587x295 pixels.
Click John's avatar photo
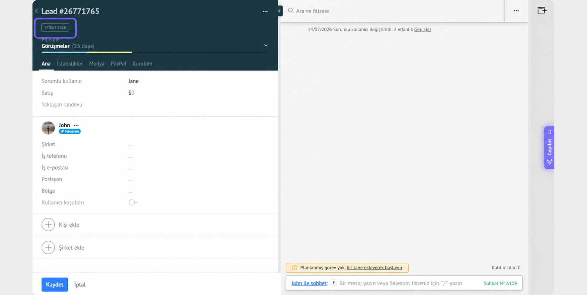coord(48,128)
